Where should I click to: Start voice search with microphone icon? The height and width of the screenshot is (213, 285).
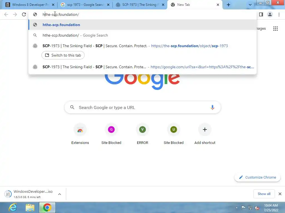pos(212,107)
